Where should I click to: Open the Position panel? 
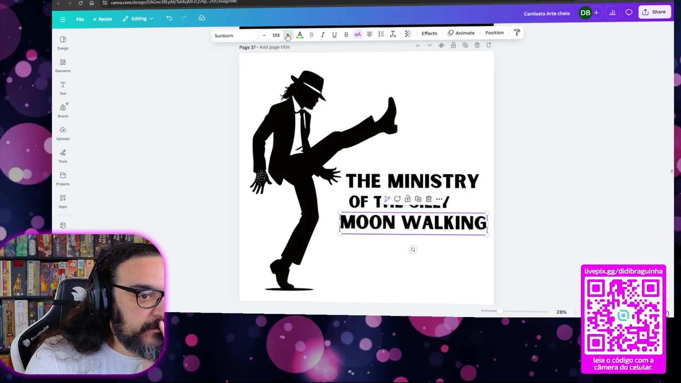pos(494,32)
